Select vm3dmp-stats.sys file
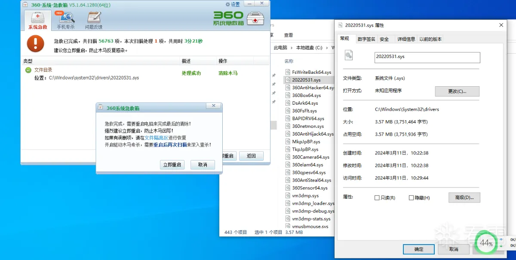Viewport: 516px width, 260px height. pyautogui.click(x=308, y=219)
